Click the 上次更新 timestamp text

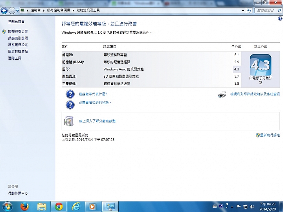tap(88, 140)
